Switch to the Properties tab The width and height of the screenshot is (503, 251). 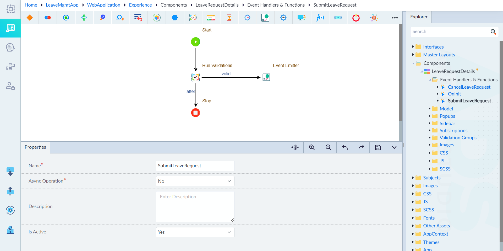35,147
